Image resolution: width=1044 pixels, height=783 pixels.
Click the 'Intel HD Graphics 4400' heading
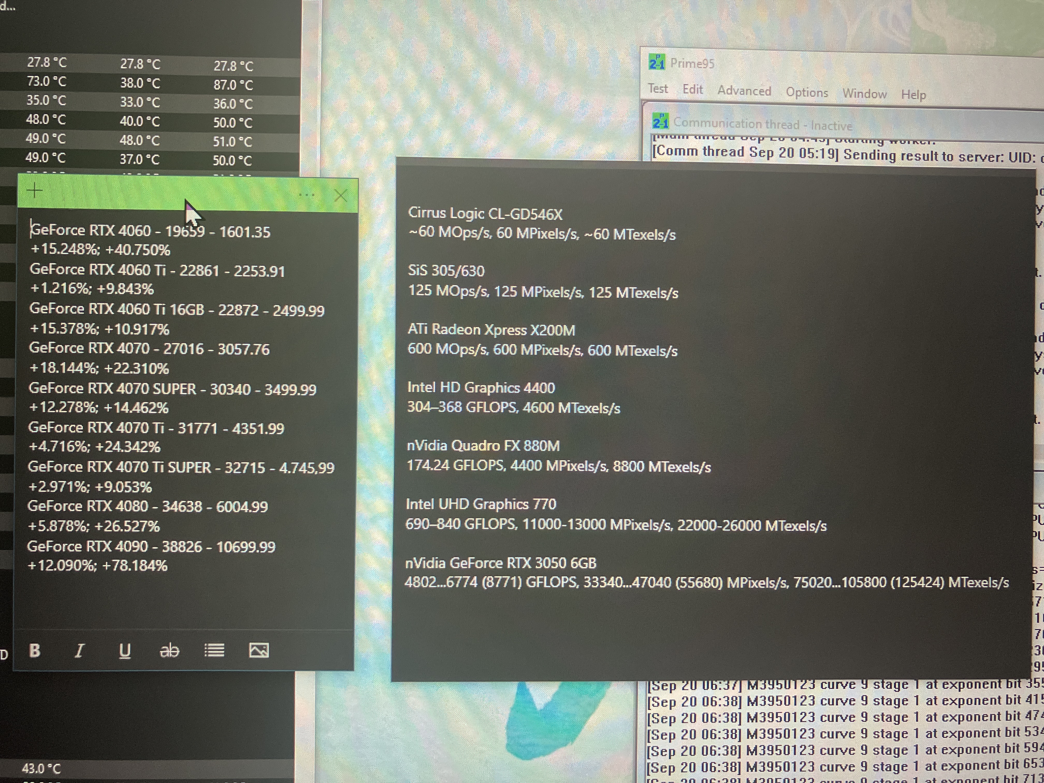[481, 388]
